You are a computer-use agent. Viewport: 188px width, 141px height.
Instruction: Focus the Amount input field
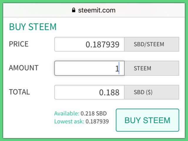[89, 68]
